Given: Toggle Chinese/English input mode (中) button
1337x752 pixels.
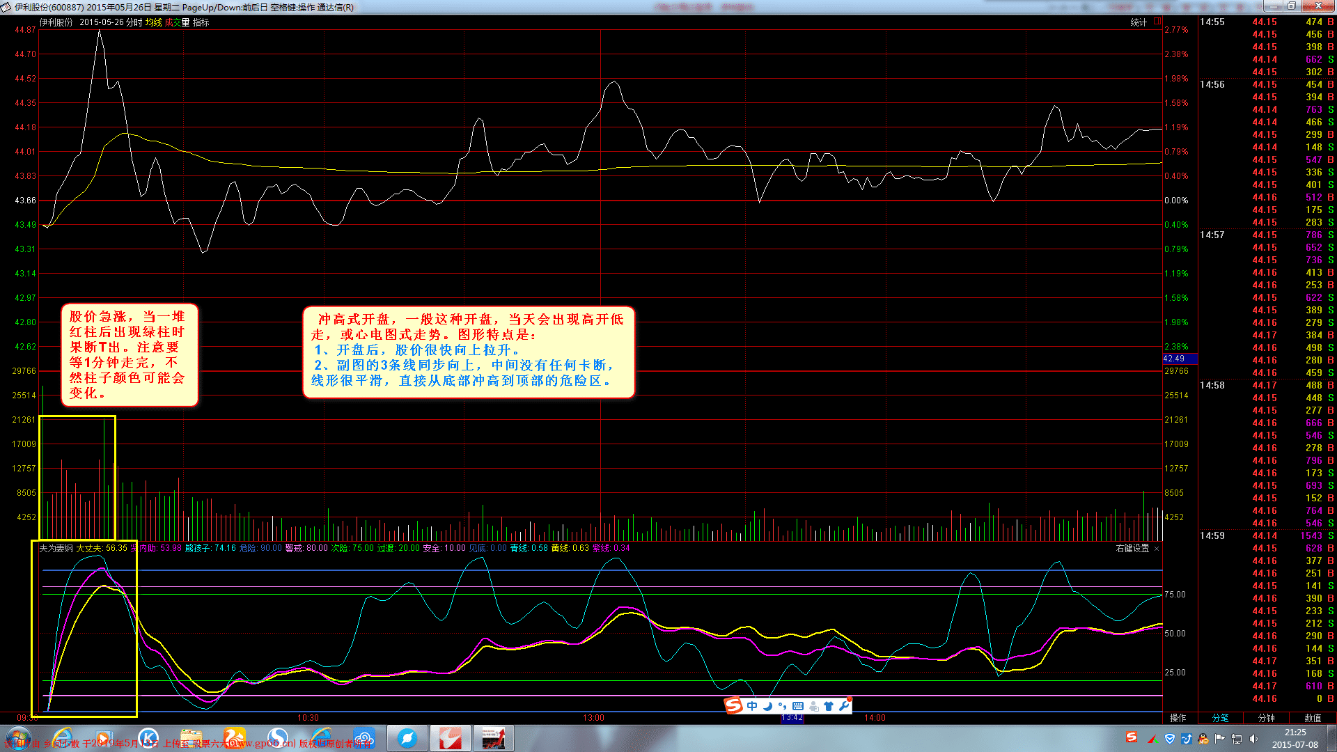Looking at the screenshot, I should coord(752,706).
